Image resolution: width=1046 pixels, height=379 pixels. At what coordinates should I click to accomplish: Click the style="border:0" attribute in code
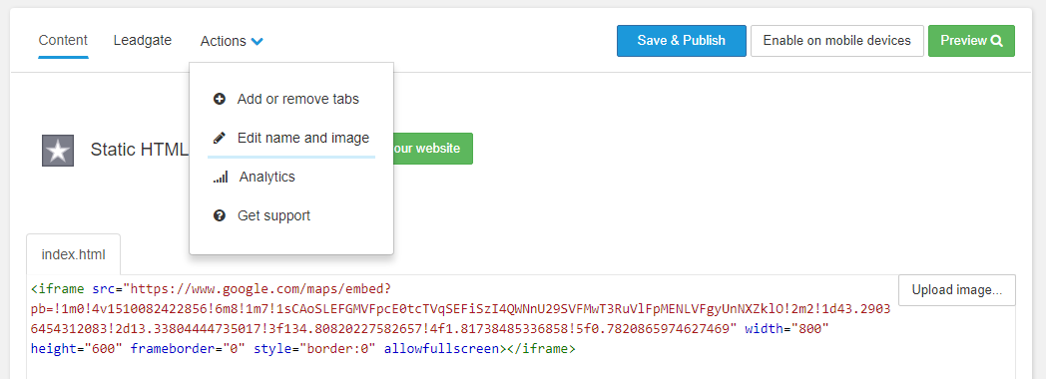(314, 348)
